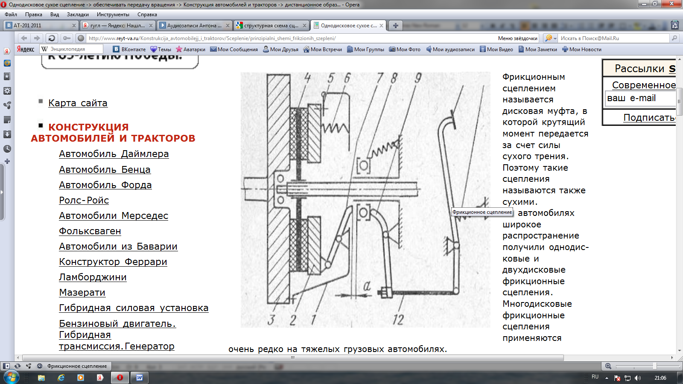Open the Notes panel in the sidebar
Screen dimensions: 683x384
coord(7,120)
